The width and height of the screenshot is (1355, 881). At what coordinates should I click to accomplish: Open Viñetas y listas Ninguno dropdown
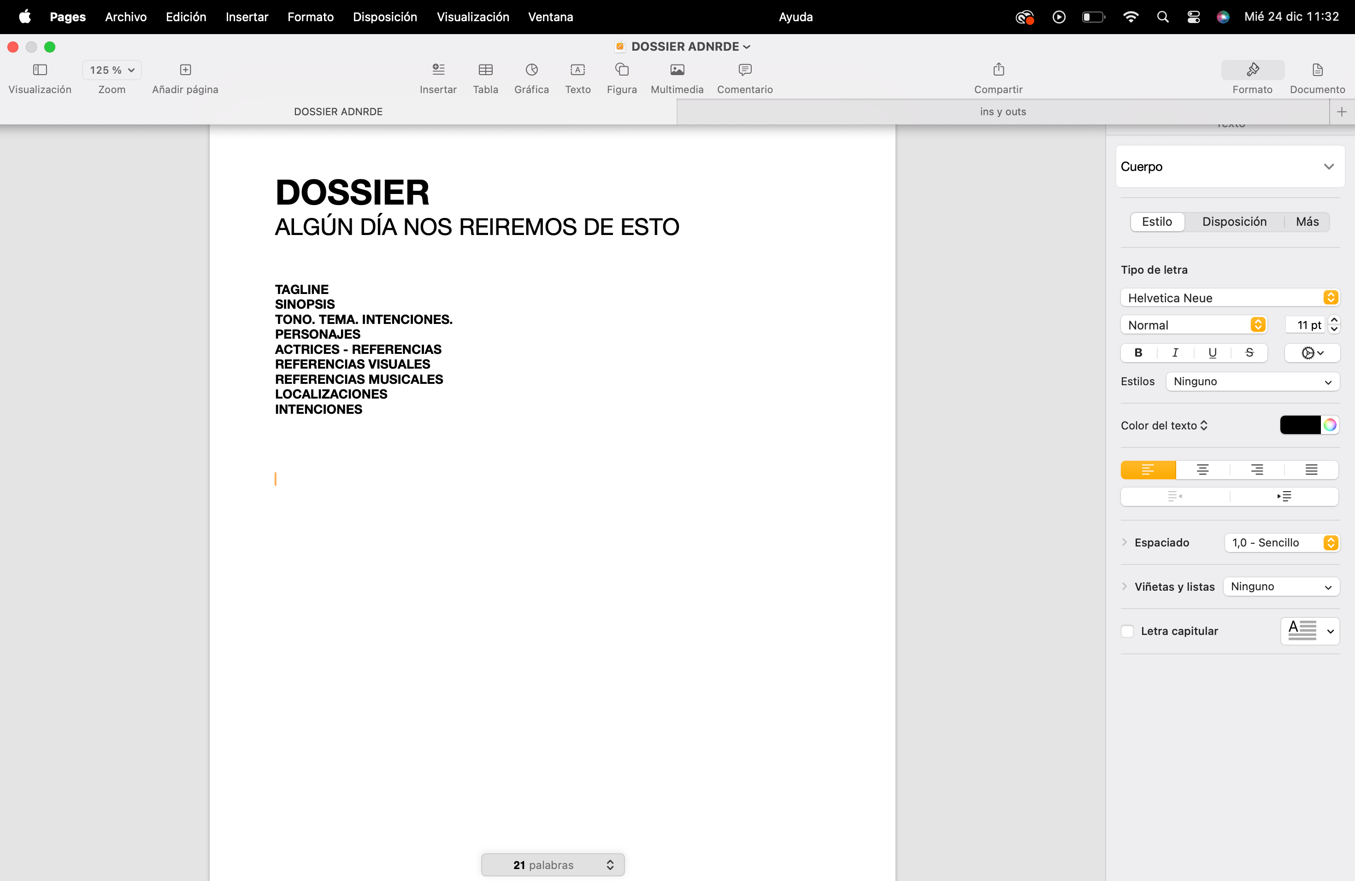pos(1280,587)
